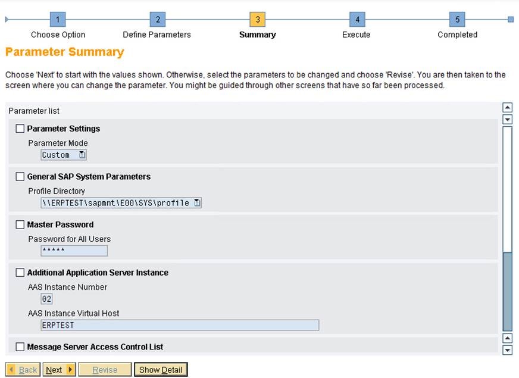Viewport: 519px width, 378px height.
Task: Select the Additional Application Server Instance checkbox
Action: [20, 273]
